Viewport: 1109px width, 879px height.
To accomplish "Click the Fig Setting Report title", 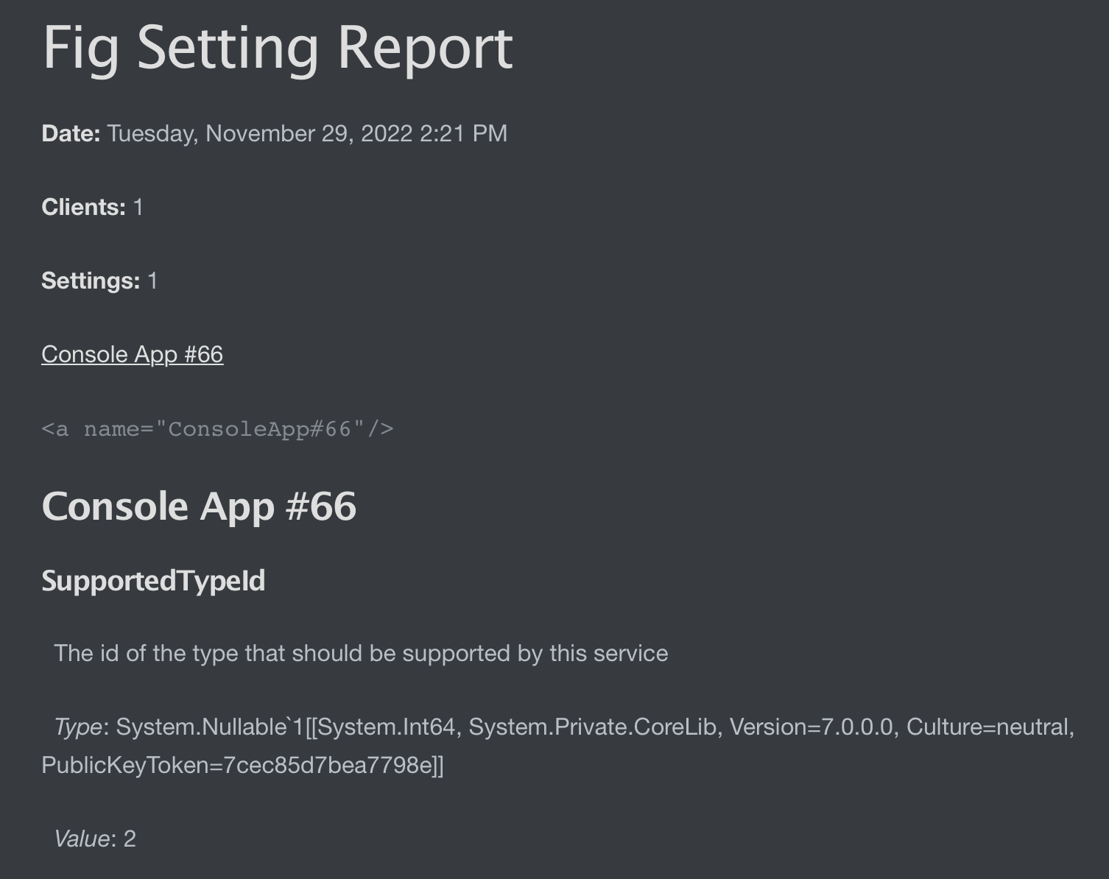I will tap(278, 49).
